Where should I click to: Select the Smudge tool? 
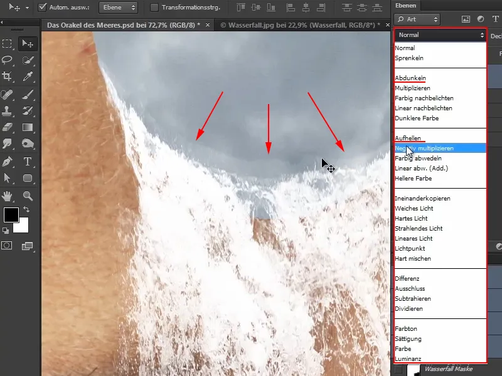click(7, 144)
